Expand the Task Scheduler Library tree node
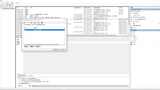This screenshot has width=160, height=90. pos(1,9)
